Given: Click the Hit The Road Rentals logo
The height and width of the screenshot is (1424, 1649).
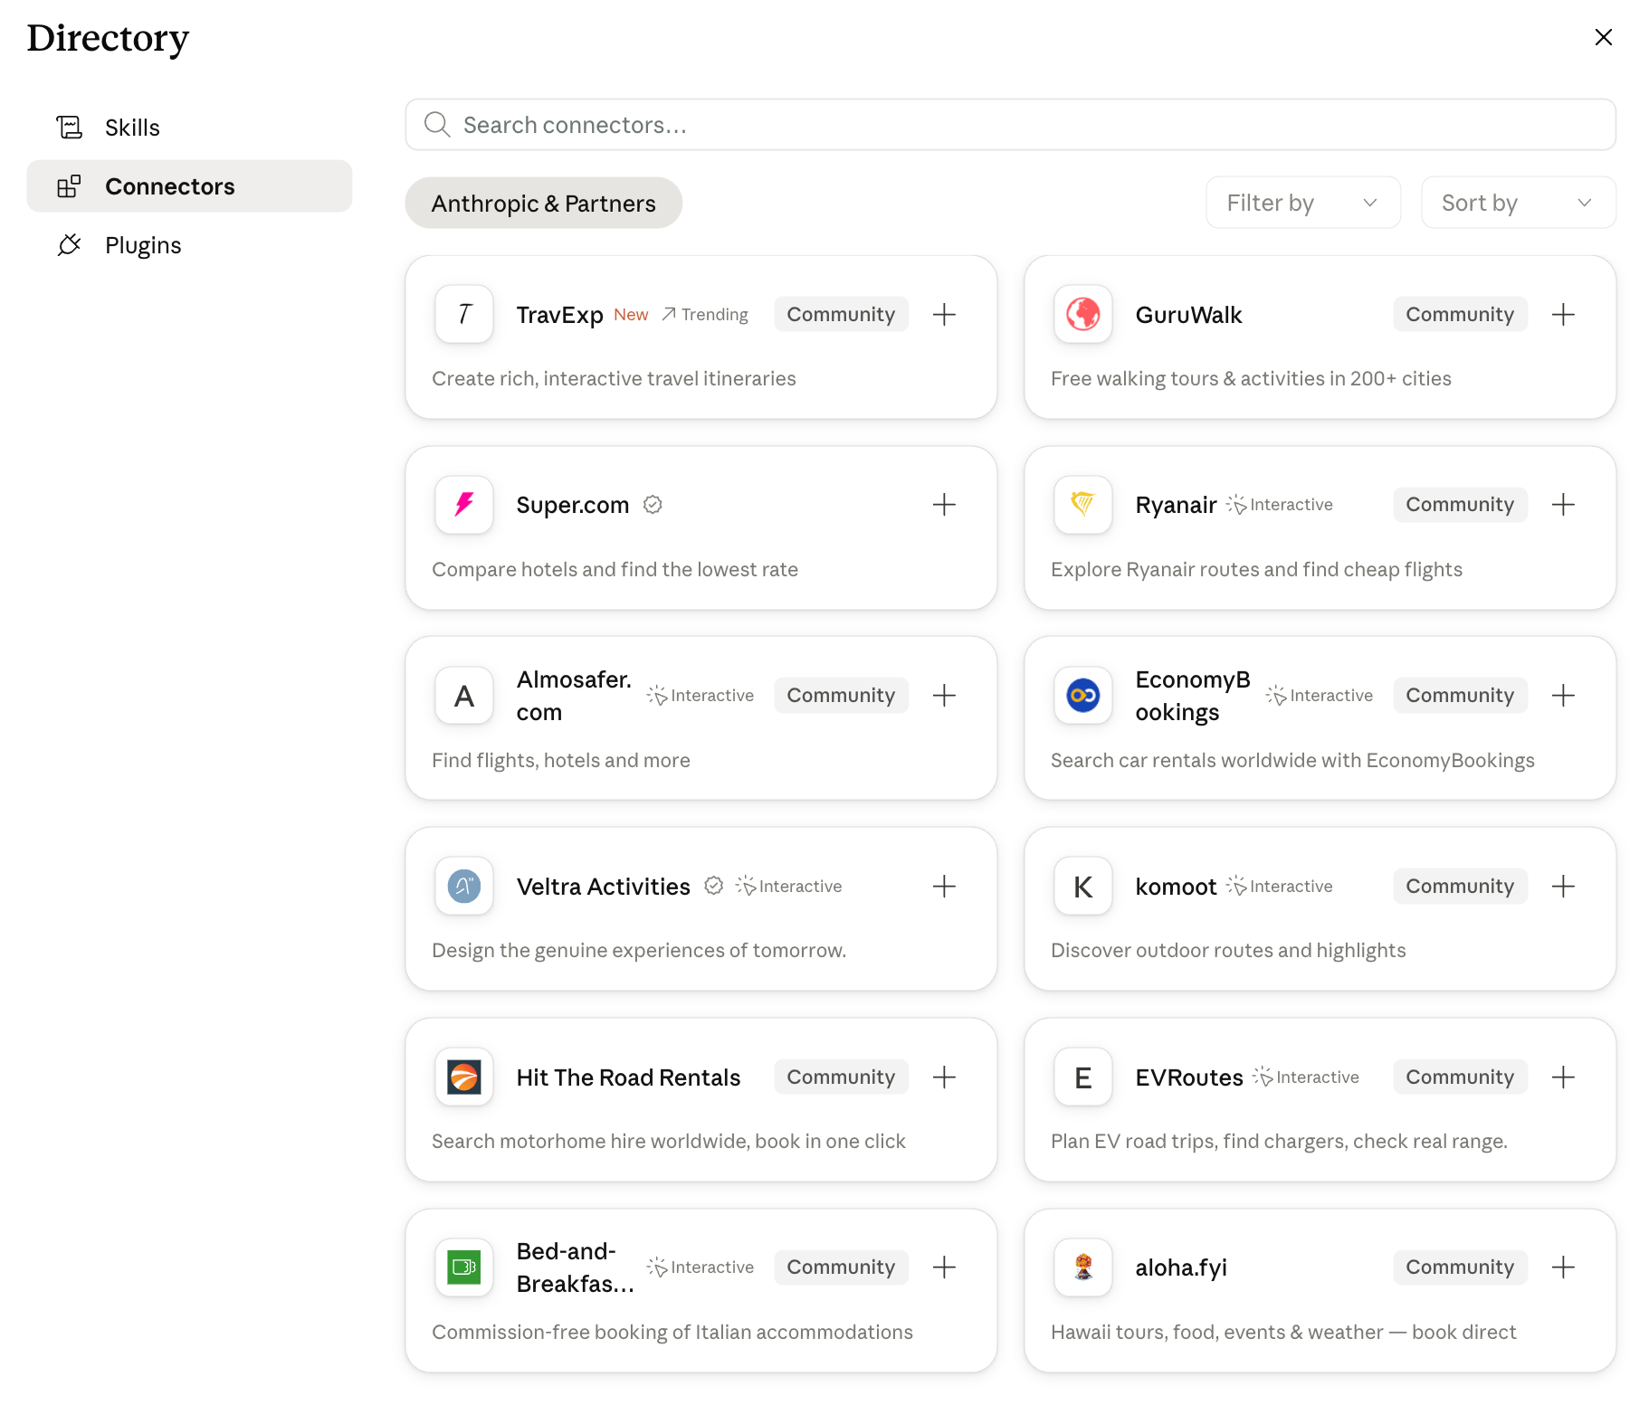Looking at the screenshot, I should (464, 1077).
